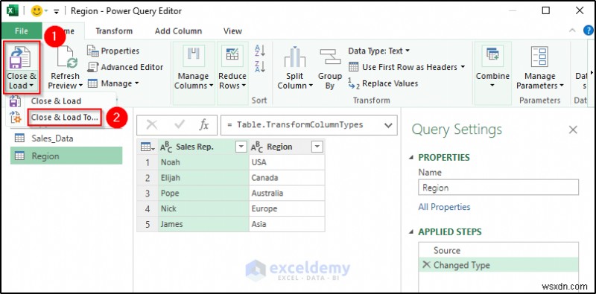Click the Split Column icon
Image resolution: width=596 pixels, height=294 pixels.
pos(294,58)
